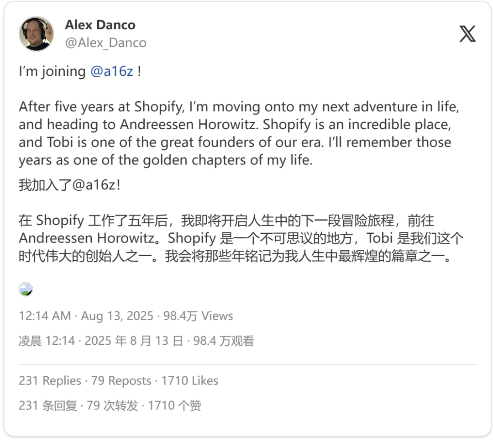The image size is (493, 442).
Task: Open the 98.4万 Views count
Action: click(198, 316)
